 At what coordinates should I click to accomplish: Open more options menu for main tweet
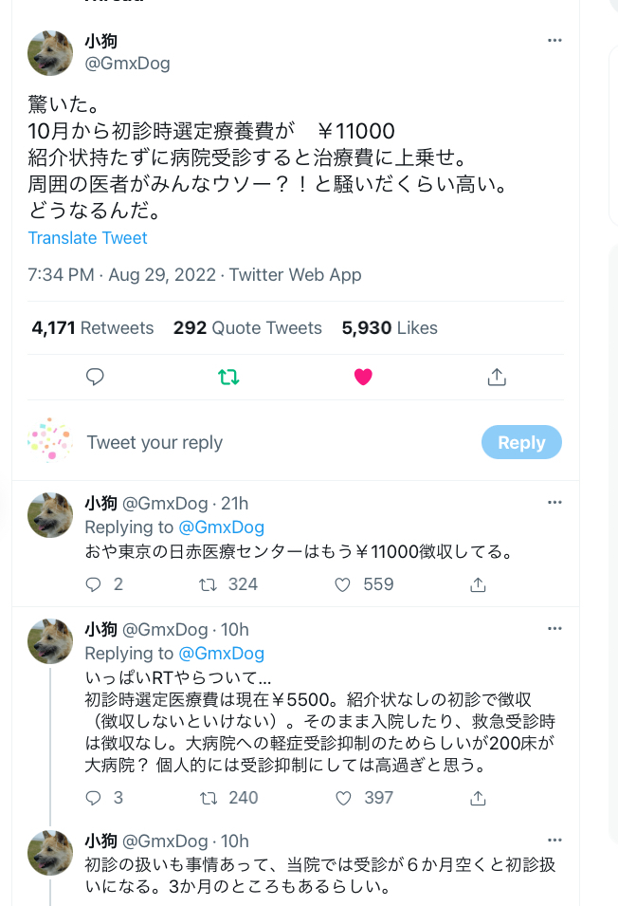click(x=554, y=40)
